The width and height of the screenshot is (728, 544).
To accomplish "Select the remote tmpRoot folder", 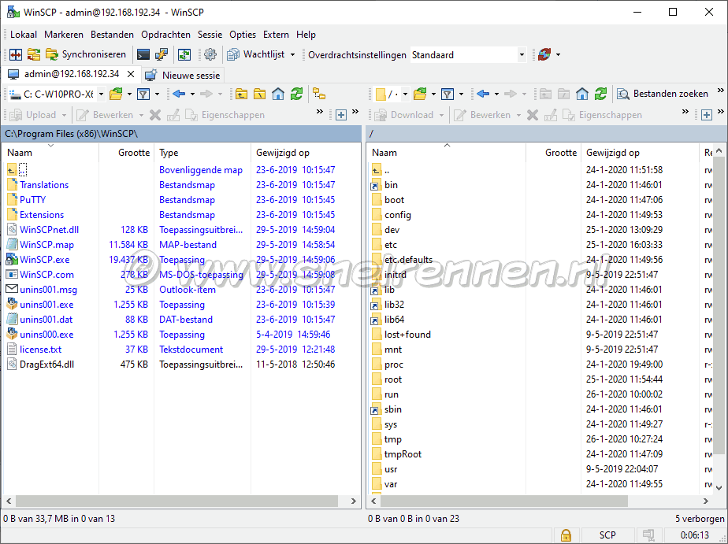I will coord(403,454).
